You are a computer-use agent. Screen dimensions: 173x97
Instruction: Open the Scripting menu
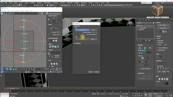[x=76, y=3]
